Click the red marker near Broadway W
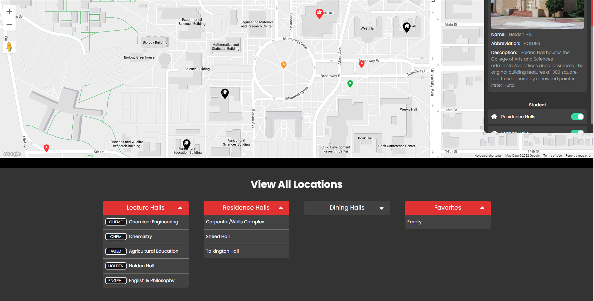The width and height of the screenshot is (594, 301). click(x=361, y=64)
